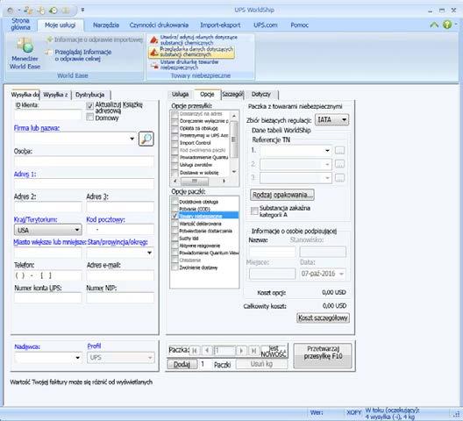This screenshot has height=421, width=463.
Task: Enable the Domowy checkbox
Action: [x=90, y=117]
